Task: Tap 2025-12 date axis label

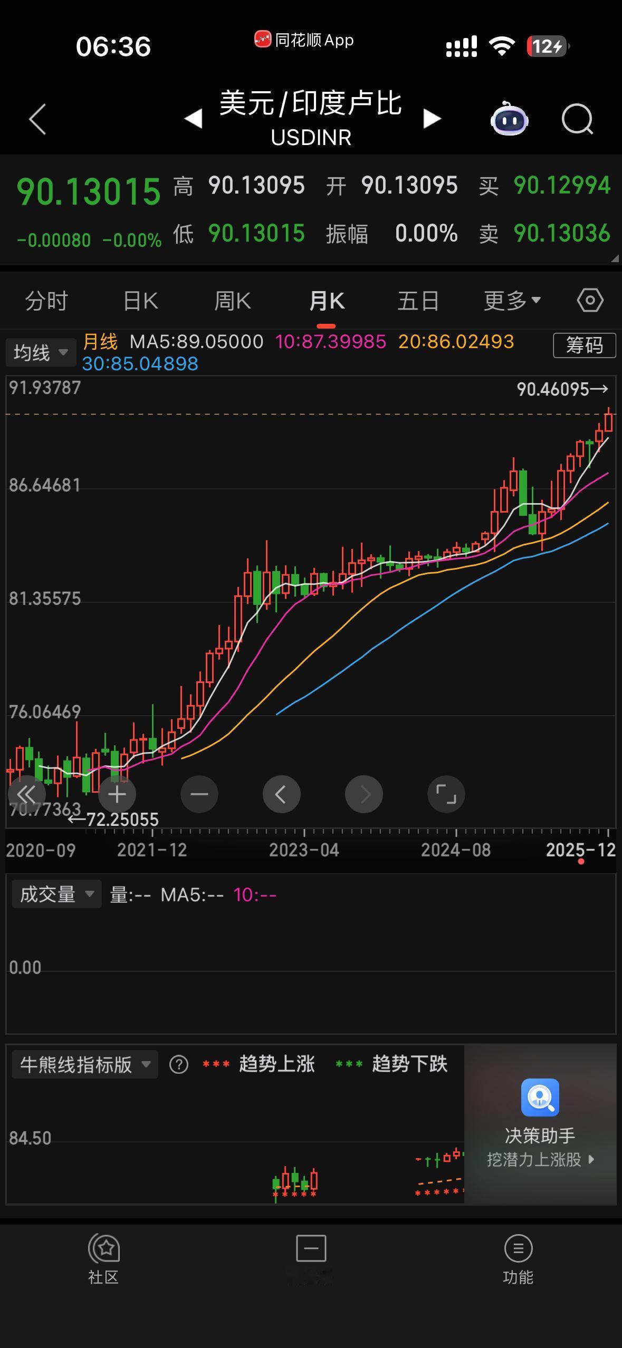Action: pyautogui.click(x=580, y=850)
